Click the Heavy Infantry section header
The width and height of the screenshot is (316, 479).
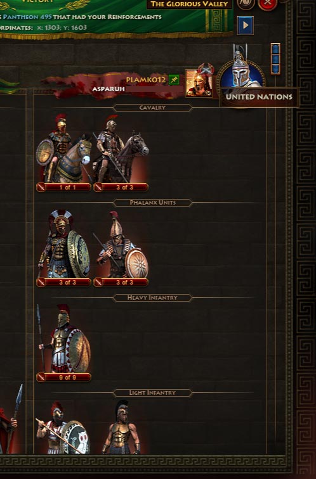click(152, 298)
